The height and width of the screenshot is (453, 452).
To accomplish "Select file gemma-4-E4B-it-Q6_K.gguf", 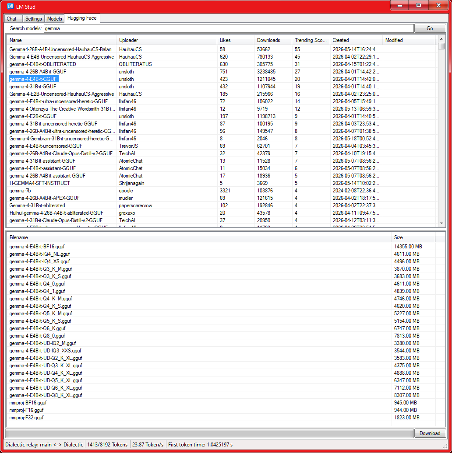I will (x=221, y=328).
